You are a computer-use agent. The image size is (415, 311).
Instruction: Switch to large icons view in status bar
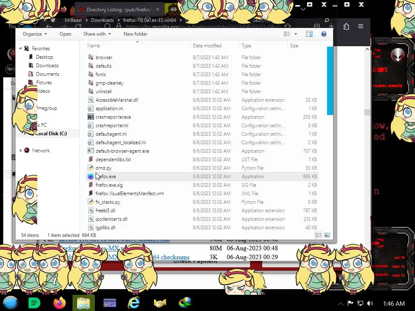click(327, 235)
